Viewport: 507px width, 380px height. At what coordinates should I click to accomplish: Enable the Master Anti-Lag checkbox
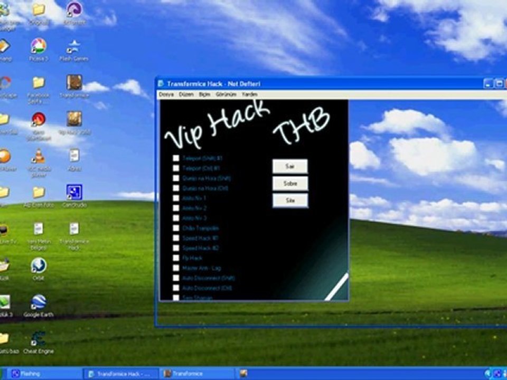pos(176,268)
